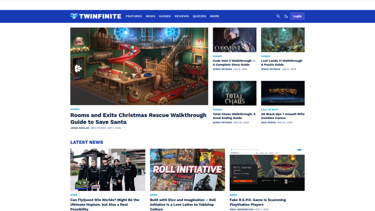Image resolution: width=375 pixels, height=211 pixels.
Task: Click the Login button
Action: click(297, 16)
